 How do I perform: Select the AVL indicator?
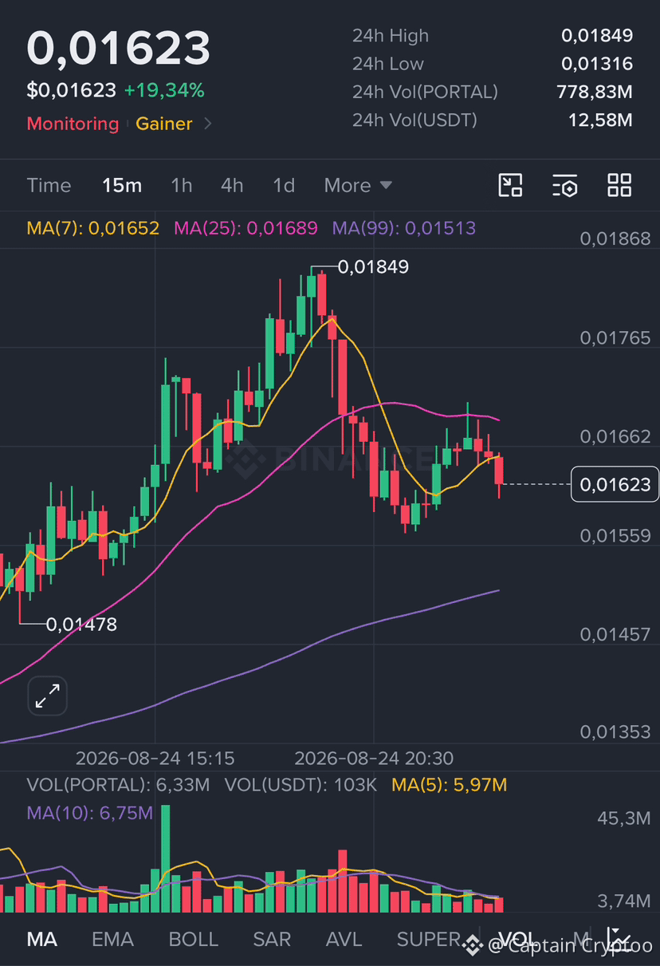[344, 939]
